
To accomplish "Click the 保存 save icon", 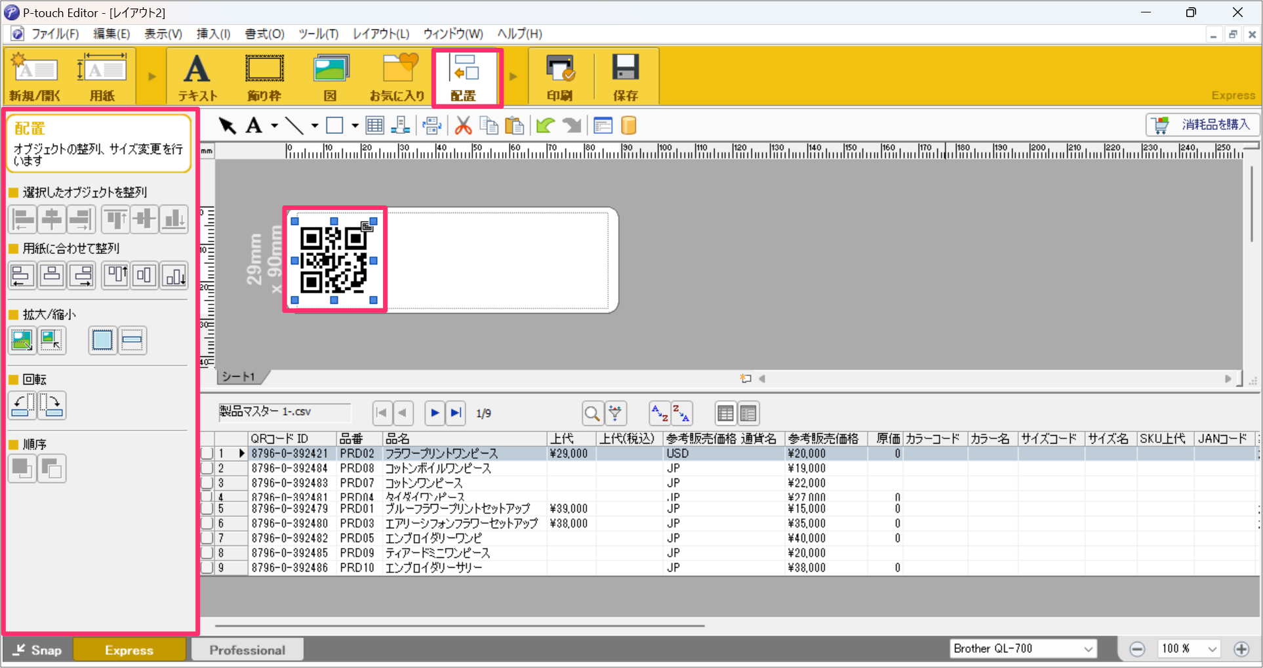I will (x=625, y=77).
